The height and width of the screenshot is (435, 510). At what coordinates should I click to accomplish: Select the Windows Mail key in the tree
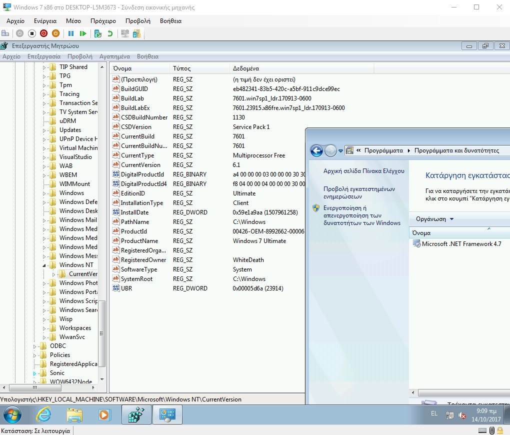(x=78, y=220)
